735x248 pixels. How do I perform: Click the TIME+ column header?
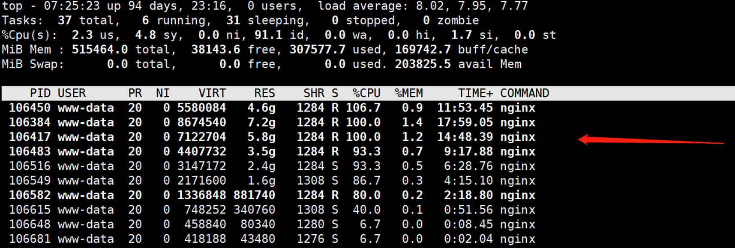tap(475, 93)
